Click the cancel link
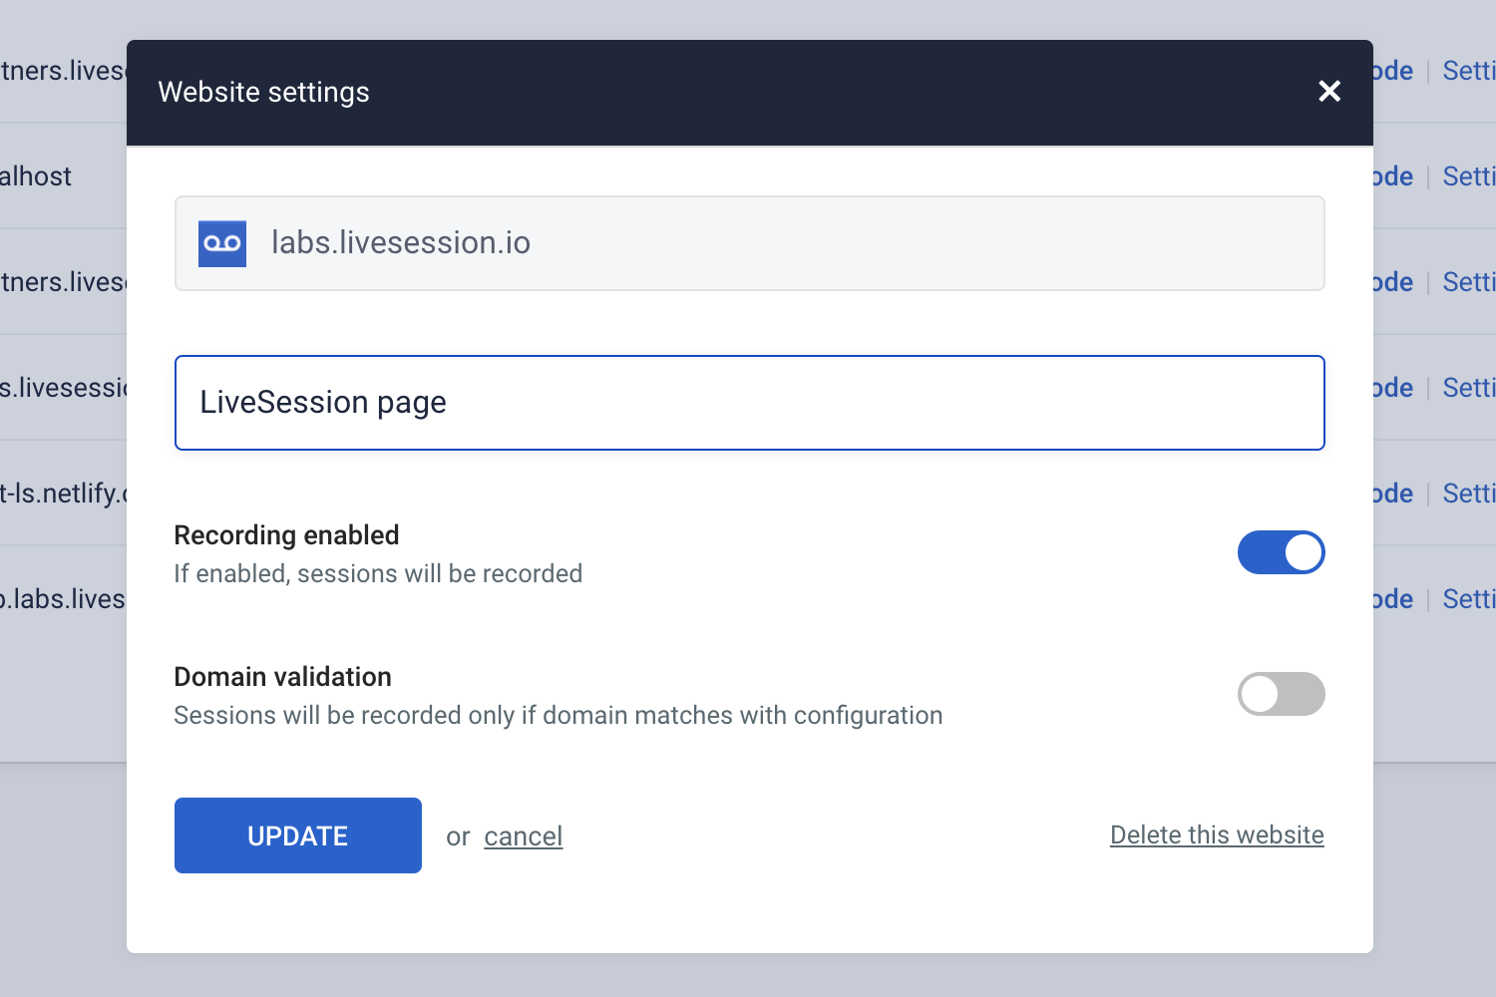The image size is (1496, 997). [x=523, y=836]
